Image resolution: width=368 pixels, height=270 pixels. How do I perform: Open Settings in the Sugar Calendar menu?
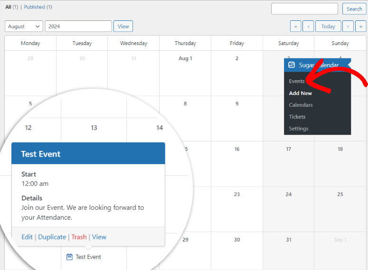point(299,129)
